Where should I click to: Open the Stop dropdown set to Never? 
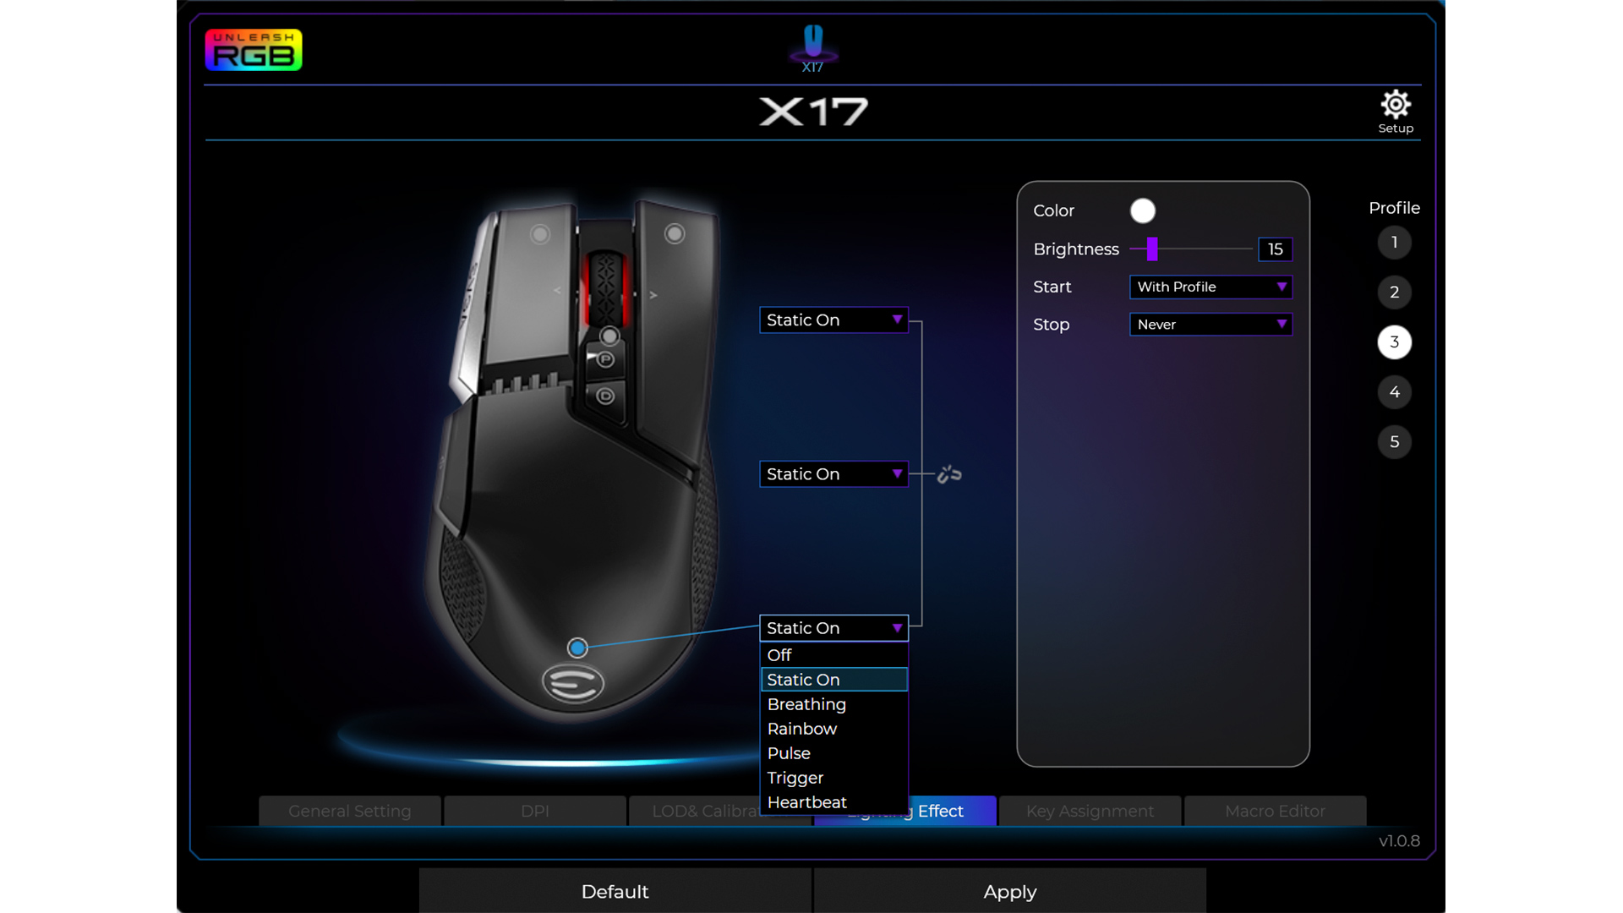[x=1210, y=325]
